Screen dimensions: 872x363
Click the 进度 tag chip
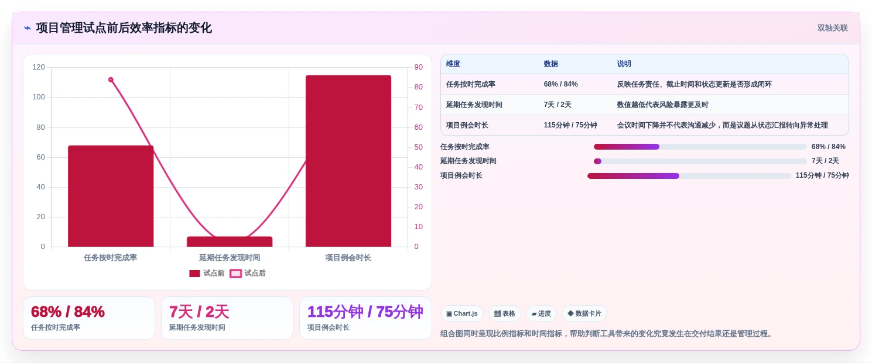tap(541, 313)
